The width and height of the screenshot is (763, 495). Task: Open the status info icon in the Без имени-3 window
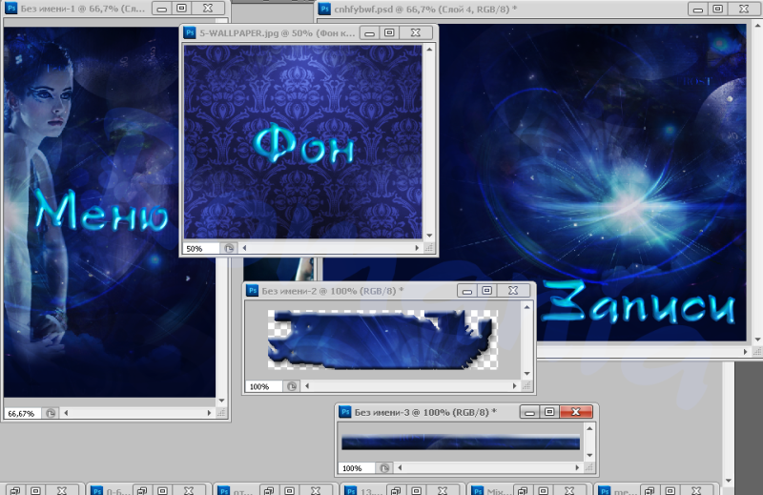click(384, 467)
